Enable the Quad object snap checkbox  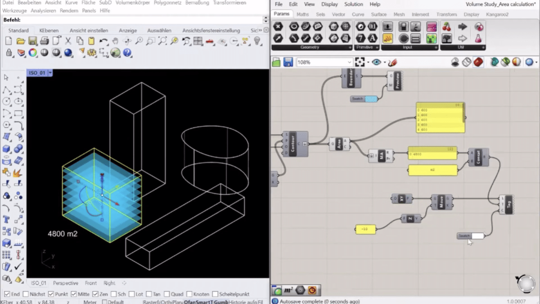[167, 294]
